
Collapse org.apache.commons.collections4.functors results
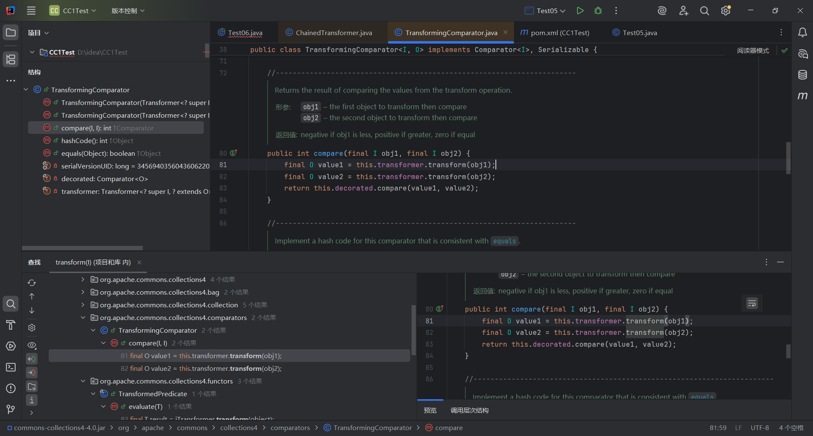83,381
